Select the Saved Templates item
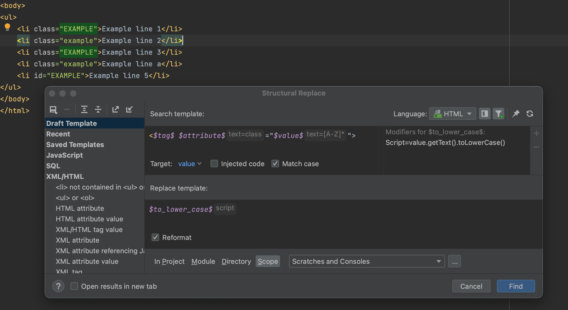 click(x=95, y=145)
